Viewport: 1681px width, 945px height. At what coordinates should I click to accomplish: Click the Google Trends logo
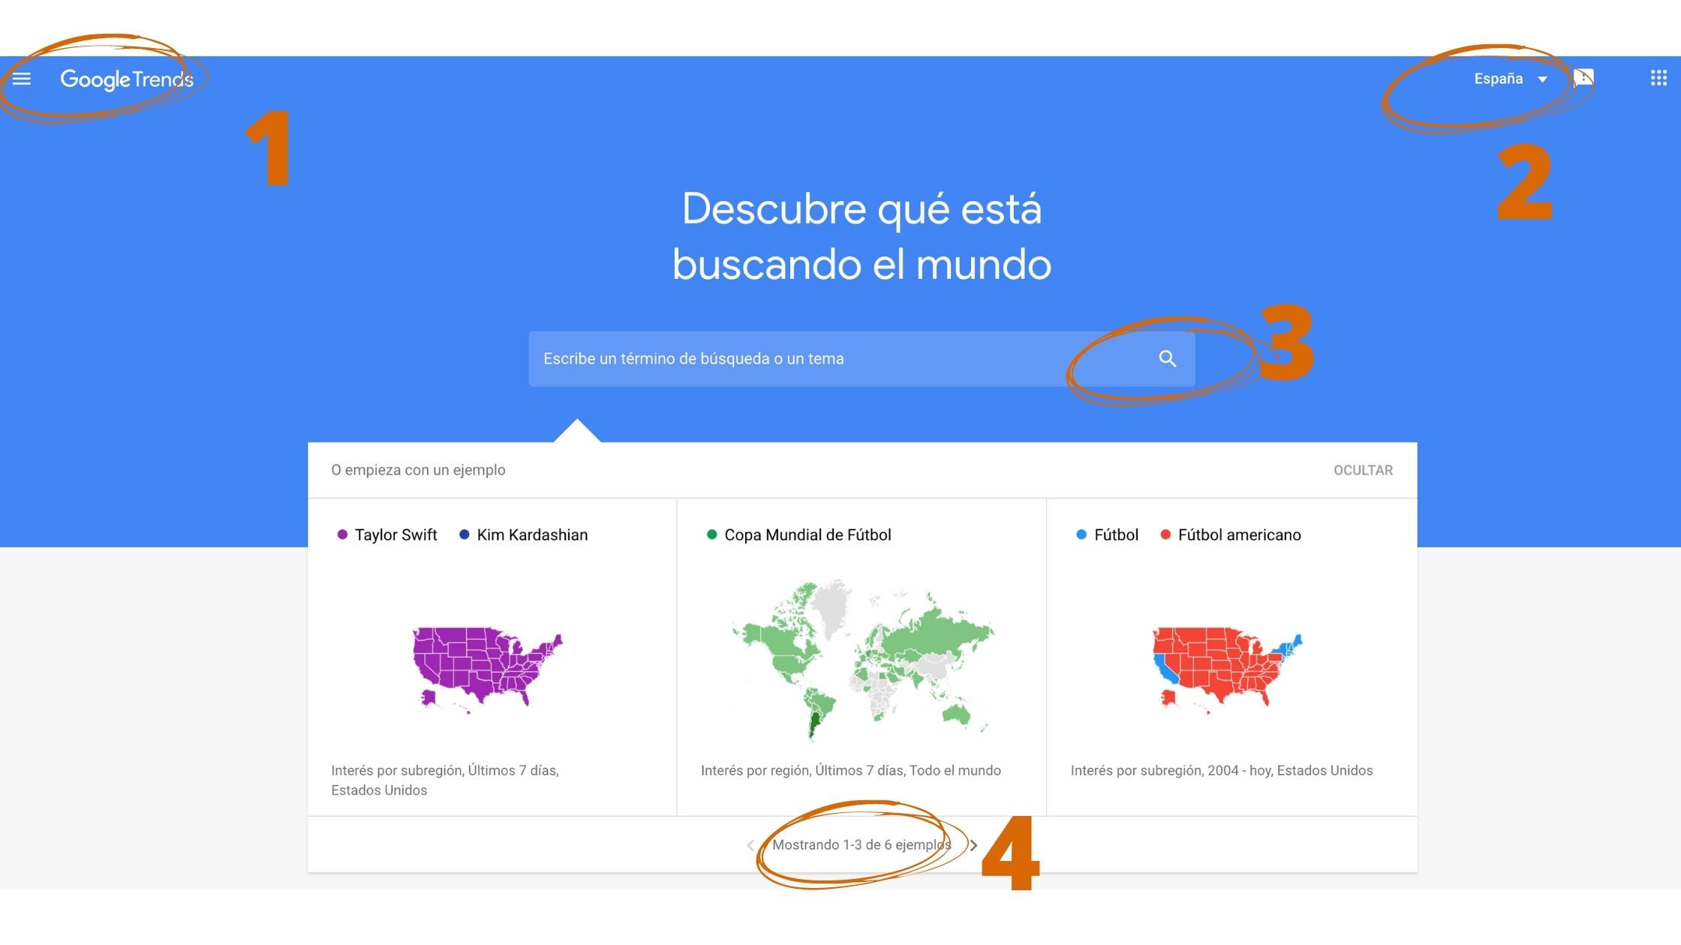pos(126,79)
